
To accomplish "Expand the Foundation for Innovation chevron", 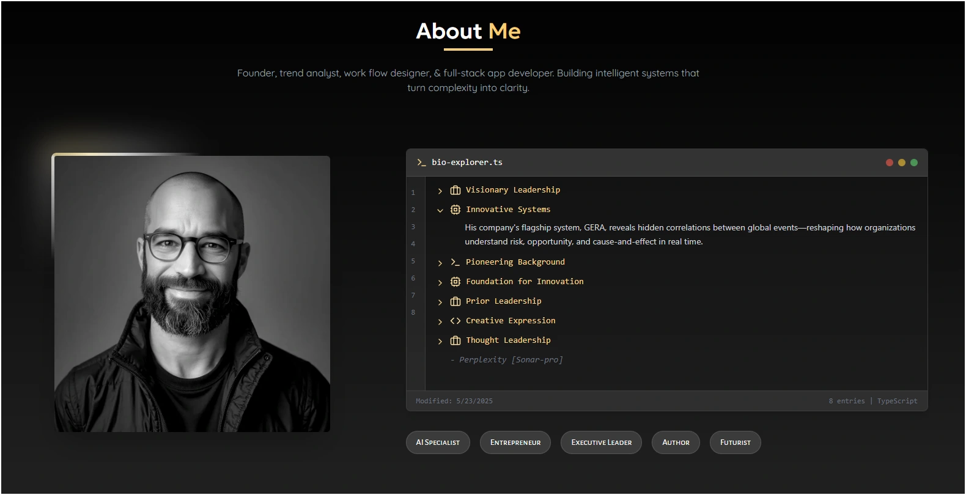I will 440,282.
